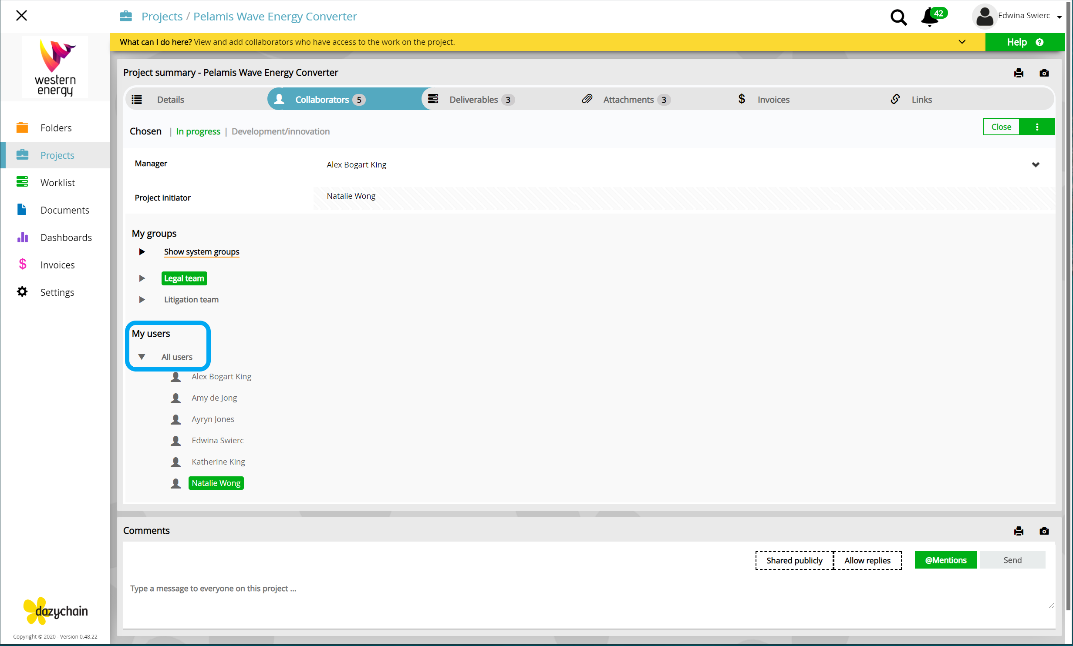1073x646 pixels.
Task: Toggle collaborator Ayryn Jones
Action: pos(213,419)
